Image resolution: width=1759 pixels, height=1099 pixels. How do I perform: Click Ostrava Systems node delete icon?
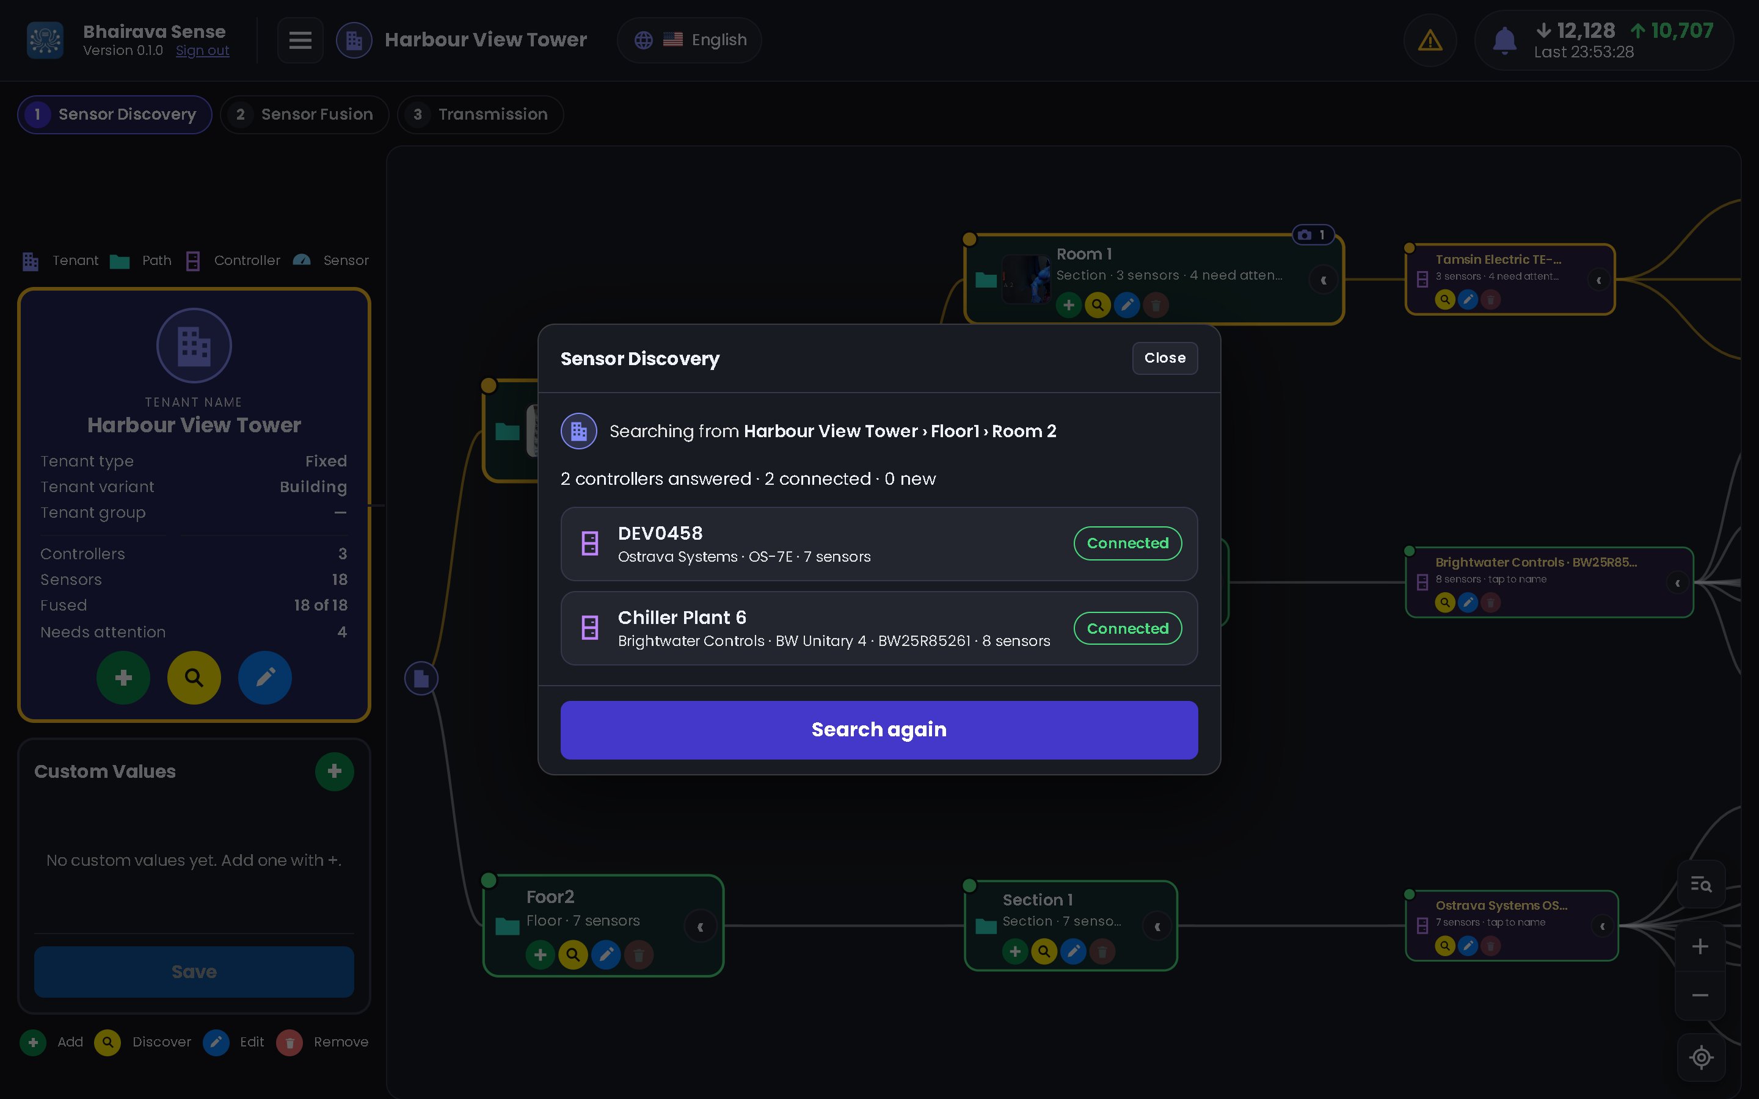[x=1490, y=946]
